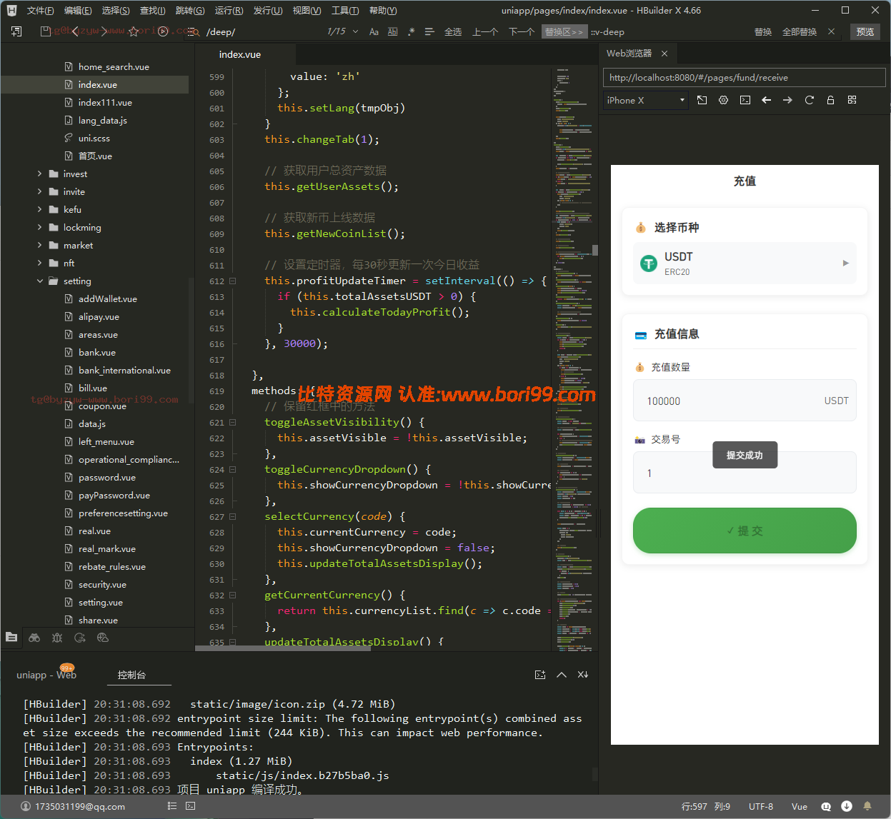Open home_search.vue in file tree

pyautogui.click(x=114, y=66)
